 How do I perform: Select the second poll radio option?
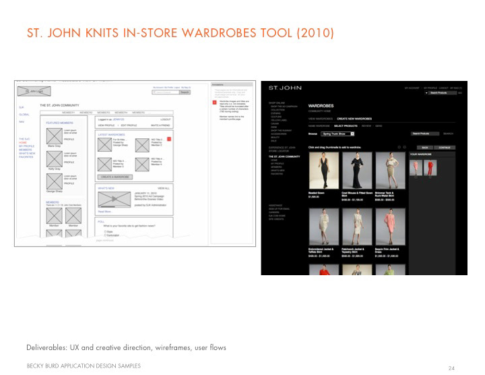[106, 235]
